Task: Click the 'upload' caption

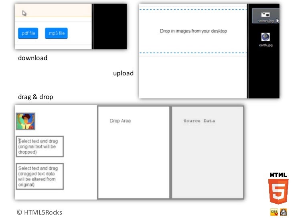Action: tap(123, 73)
